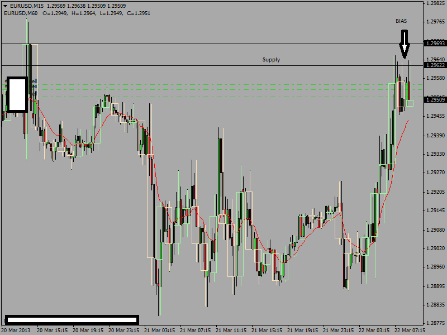
Task: Click the 1.28960 price axis value
Action: click(x=436, y=267)
